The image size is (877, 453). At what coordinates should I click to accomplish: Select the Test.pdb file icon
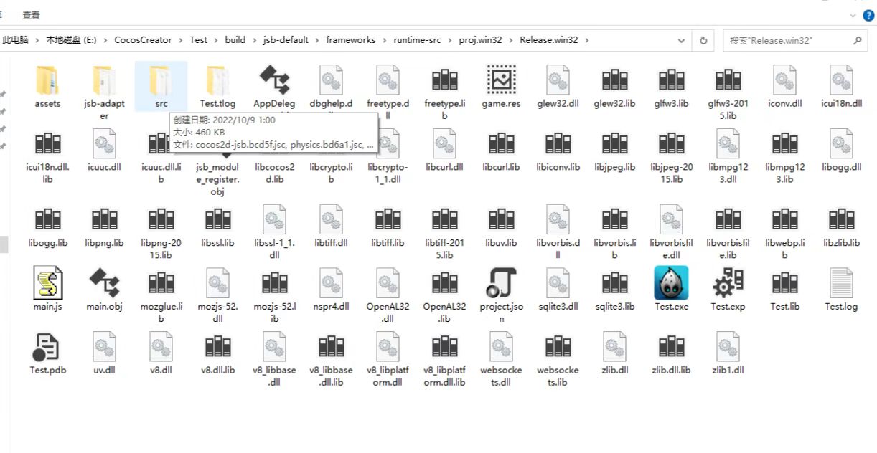(x=47, y=353)
